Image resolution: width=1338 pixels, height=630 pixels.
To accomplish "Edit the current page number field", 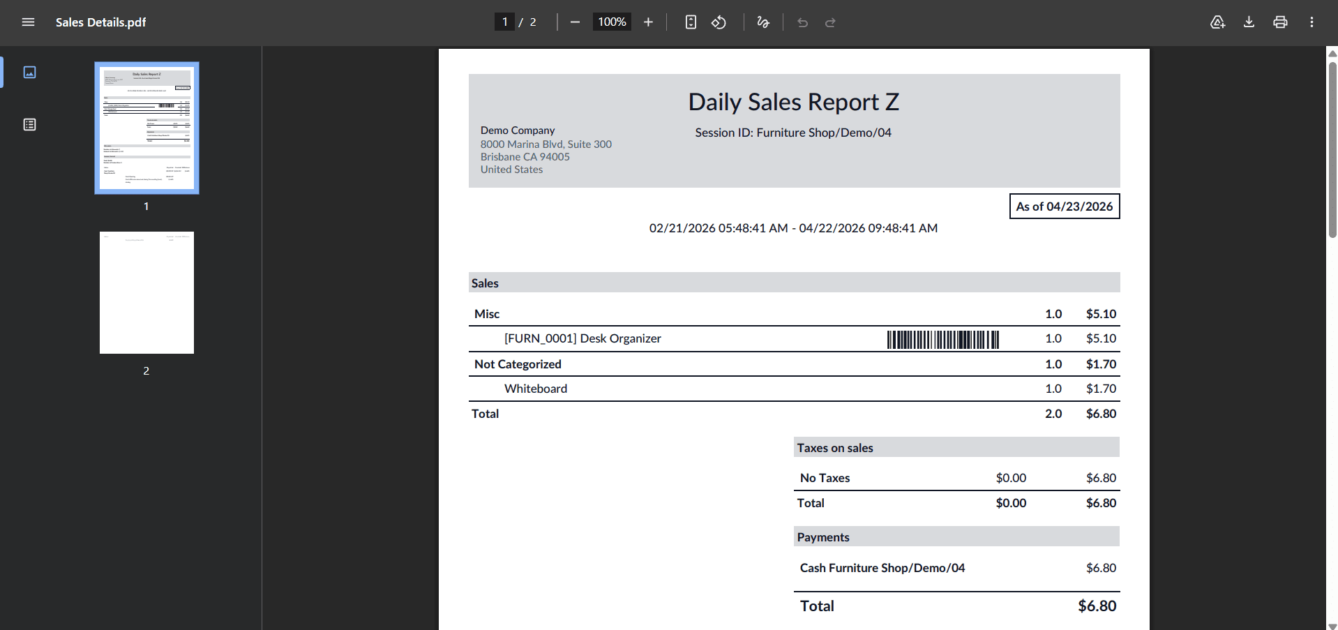I will [504, 22].
